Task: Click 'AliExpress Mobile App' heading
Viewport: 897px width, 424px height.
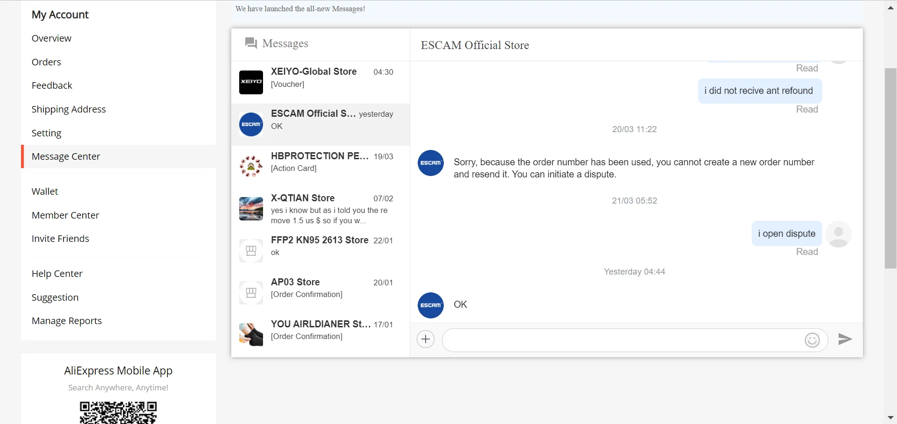Action: [x=118, y=371]
